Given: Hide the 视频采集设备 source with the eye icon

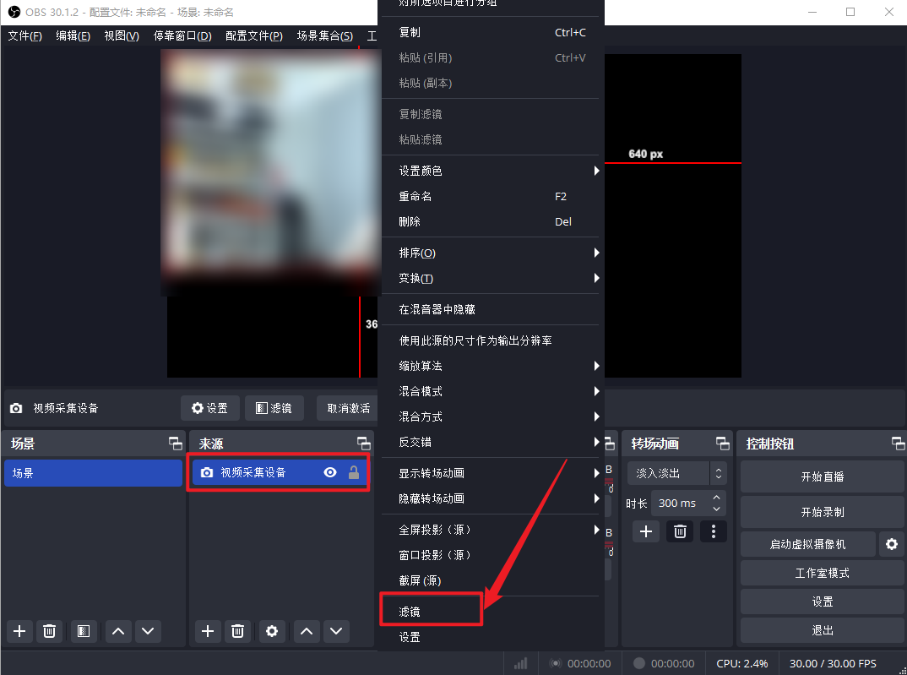Looking at the screenshot, I should coord(330,473).
